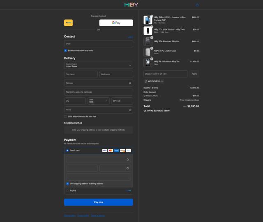
Task: Click the PayPal logo in payment row
Action: (x=129, y=191)
